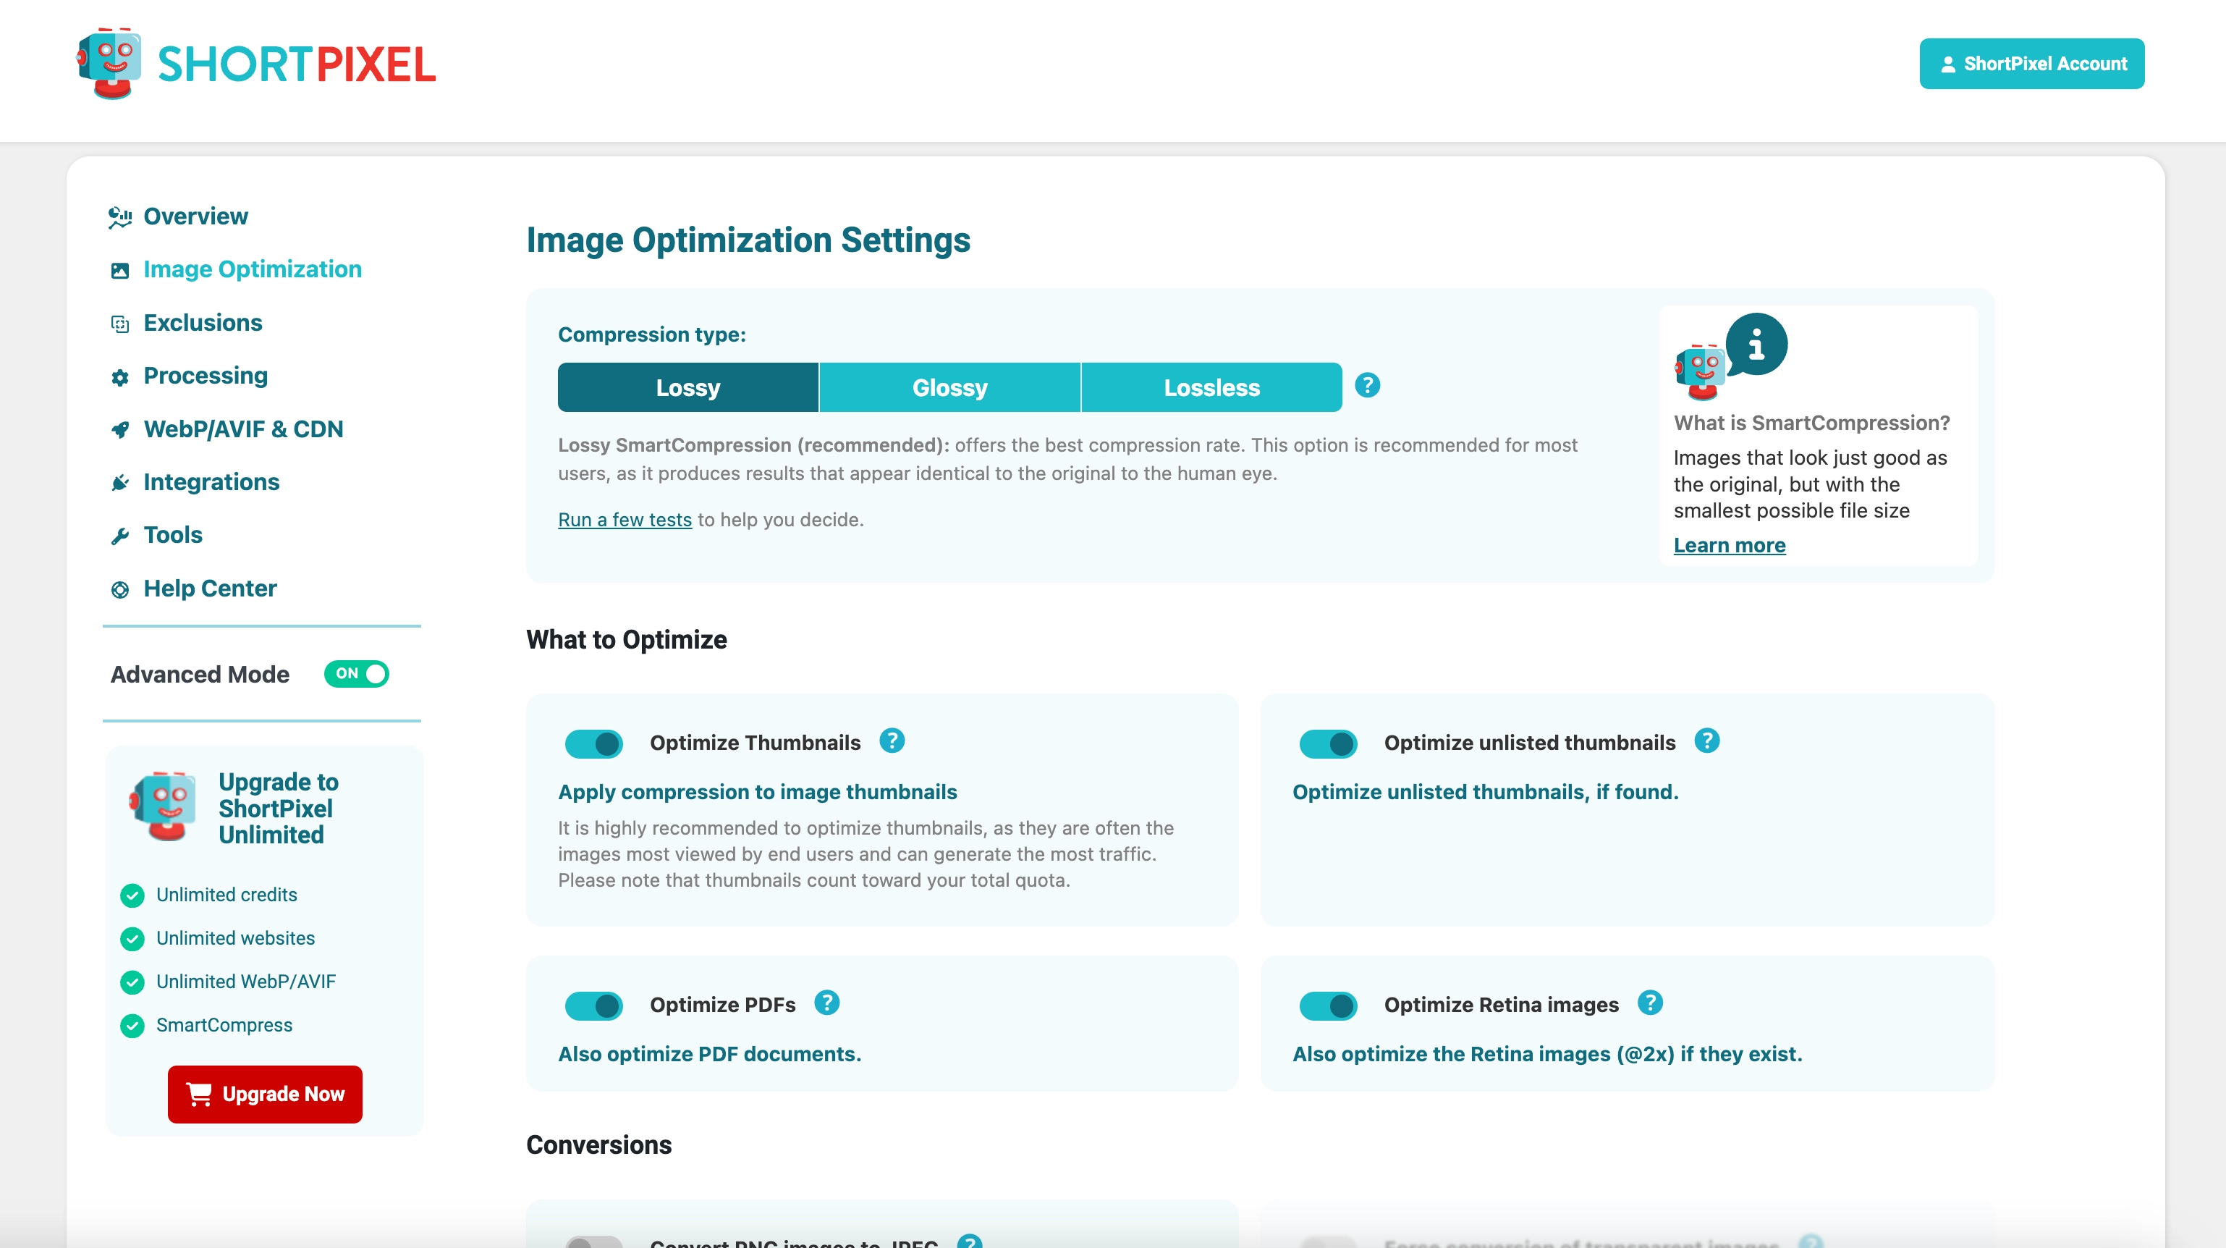Viewport: 2226px width, 1248px height.
Task: Open Optimize Retina images help icon
Action: [x=1651, y=1003]
